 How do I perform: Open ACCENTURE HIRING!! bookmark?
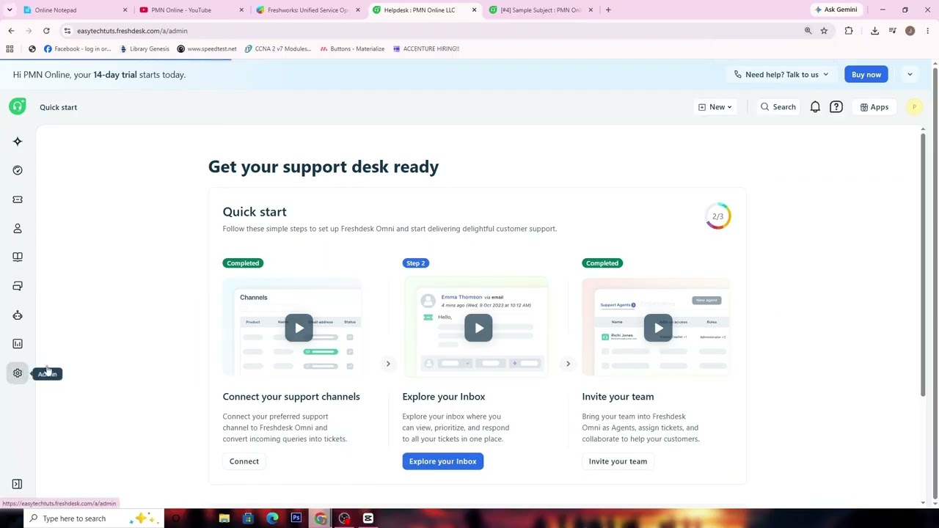pyautogui.click(x=426, y=49)
